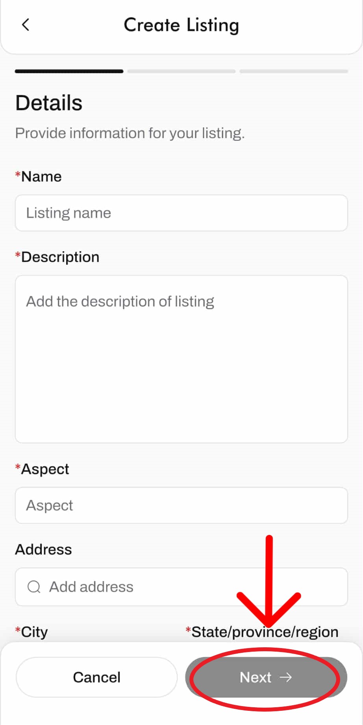
Task: Click the search icon in Address field
Action: tap(34, 587)
